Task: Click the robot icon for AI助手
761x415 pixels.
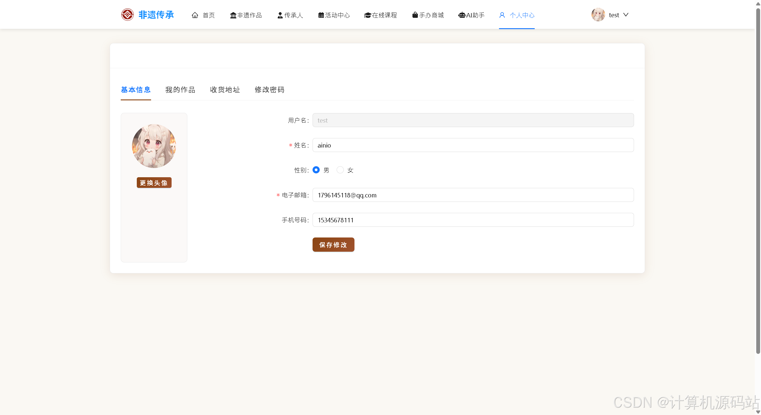Action: tap(462, 15)
